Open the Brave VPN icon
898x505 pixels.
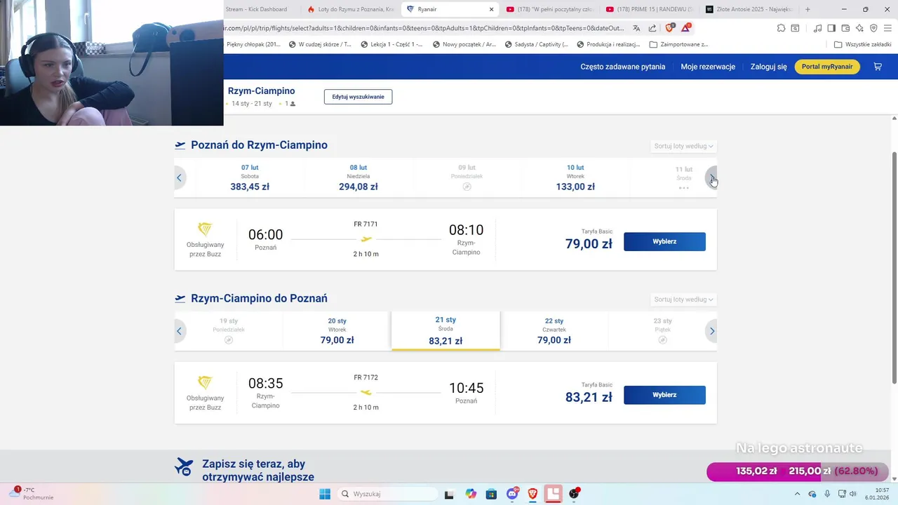click(x=873, y=28)
